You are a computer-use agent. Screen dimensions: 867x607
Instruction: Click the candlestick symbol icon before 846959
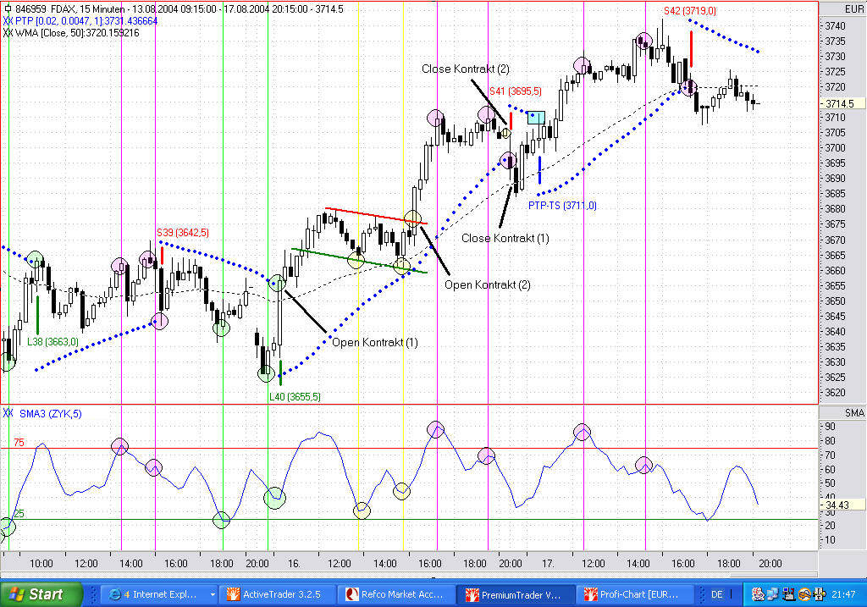click(8, 8)
